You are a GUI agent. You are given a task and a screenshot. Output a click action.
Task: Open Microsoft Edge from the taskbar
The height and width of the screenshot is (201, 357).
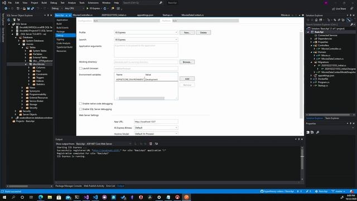pos(41,197)
